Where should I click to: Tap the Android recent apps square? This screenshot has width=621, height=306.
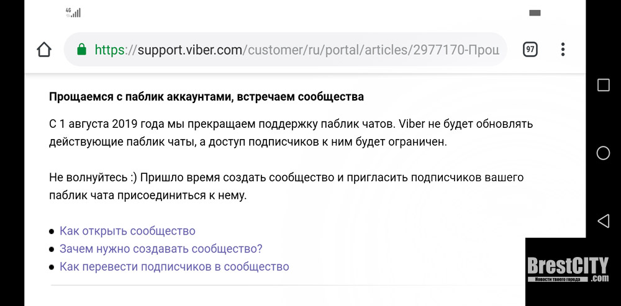click(603, 86)
